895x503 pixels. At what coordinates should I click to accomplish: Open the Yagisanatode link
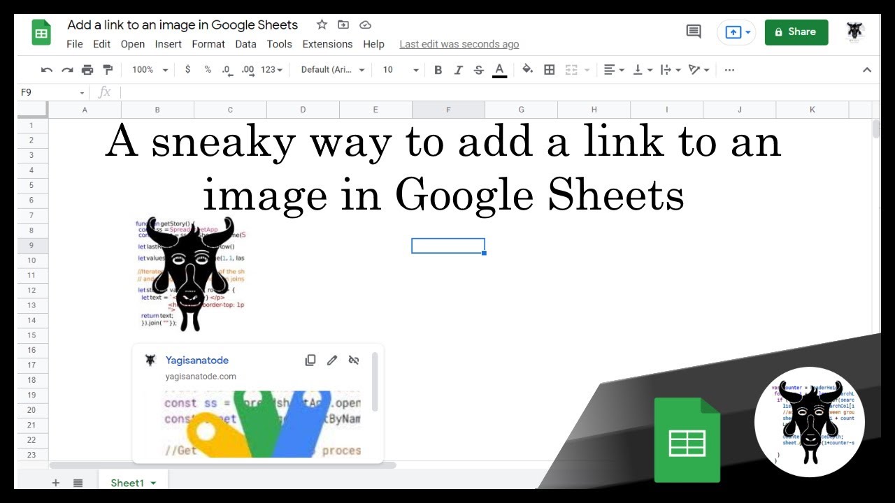(x=196, y=360)
